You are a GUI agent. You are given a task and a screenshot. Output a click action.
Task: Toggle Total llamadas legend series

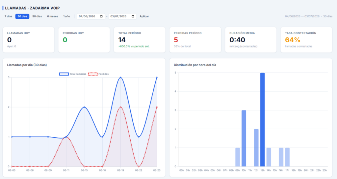click(x=73, y=74)
